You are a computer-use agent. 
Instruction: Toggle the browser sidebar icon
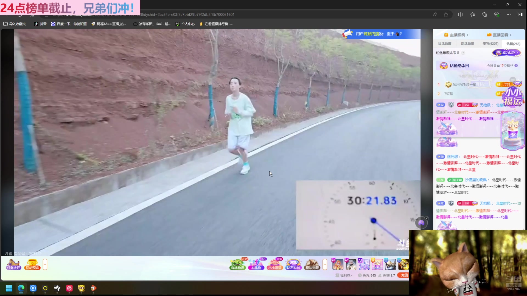[520, 15]
